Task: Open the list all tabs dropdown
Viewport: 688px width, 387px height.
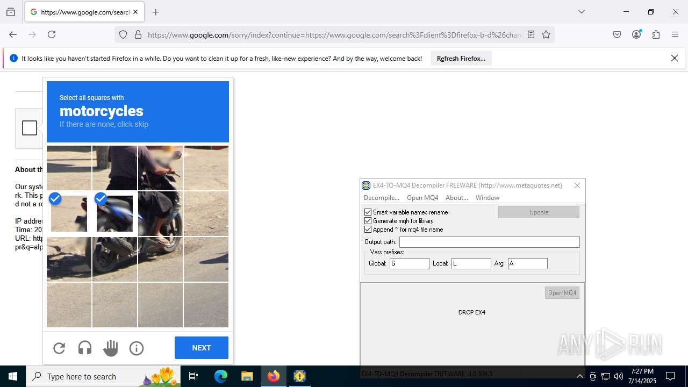Action: [582, 12]
